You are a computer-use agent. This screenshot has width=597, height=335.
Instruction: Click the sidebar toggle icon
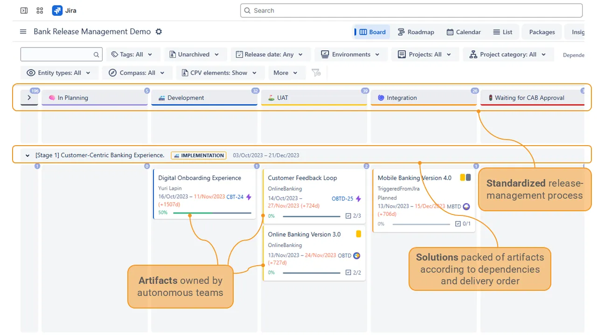pyautogui.click(x=24, y=10)
